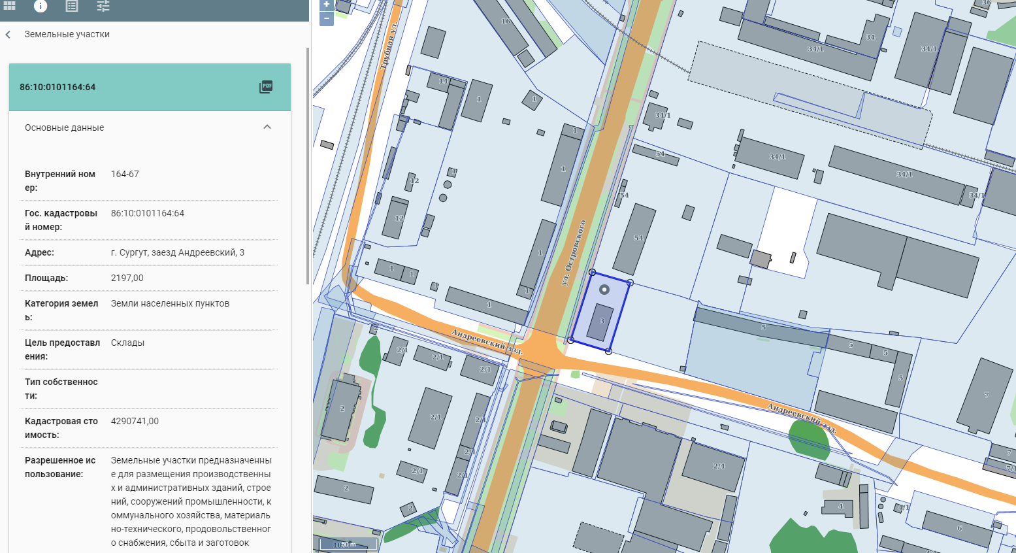The height and width of the screenshot is (553, 1016).
Task: Click the map scale bar
Action: pos(348,544)
